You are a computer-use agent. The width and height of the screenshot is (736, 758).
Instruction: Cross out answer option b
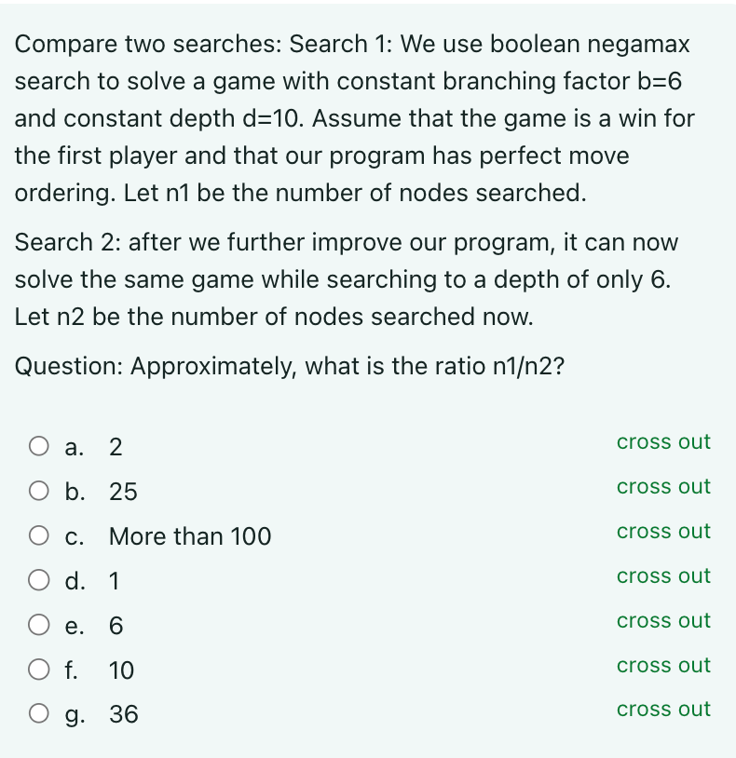[x=663, y=486]
